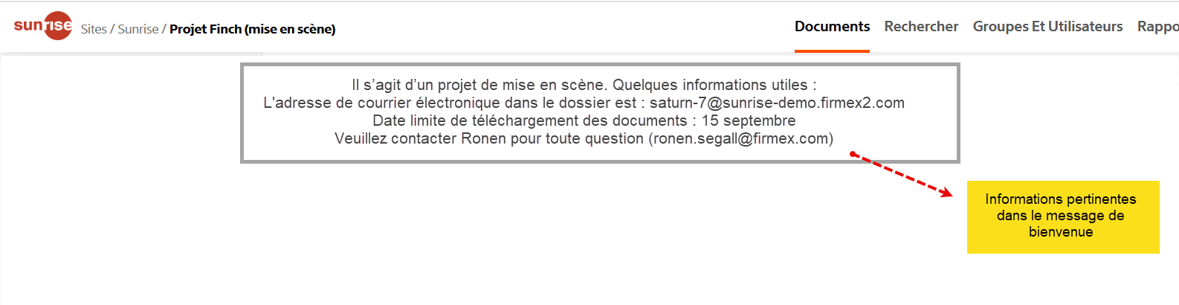Click the yellow Informations pertinentes callout
This screenshot has width=1179, height=305.
click(1063, 216)
